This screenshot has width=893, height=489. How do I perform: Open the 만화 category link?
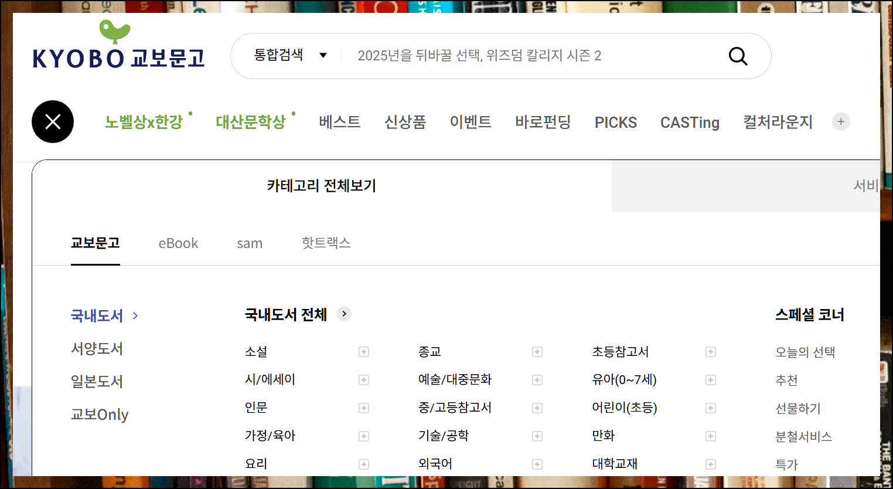coord(604,436)
